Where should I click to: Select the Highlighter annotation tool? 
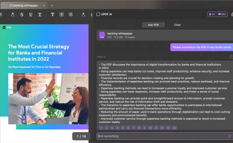pos(13,15)
